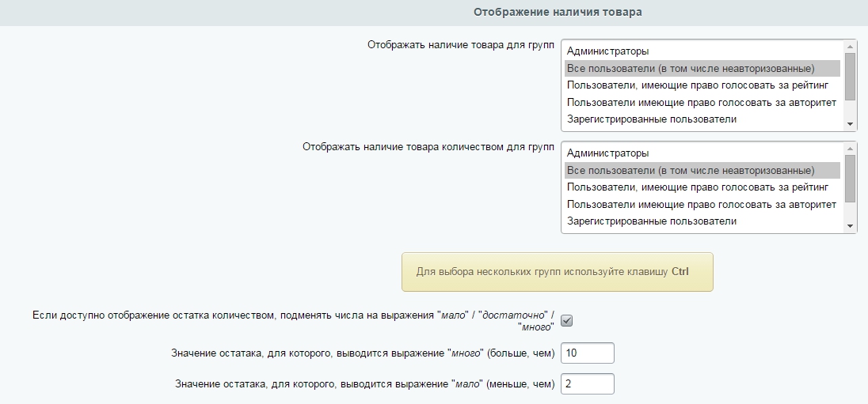Screen dimensions: 868x404
Task: Click the quantity display list's scroll-up arrow
Action: 851,149
